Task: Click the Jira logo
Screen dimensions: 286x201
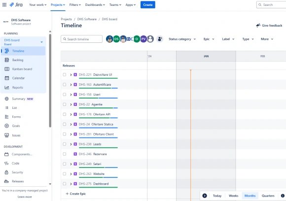Action: click(x=16, y=5)
